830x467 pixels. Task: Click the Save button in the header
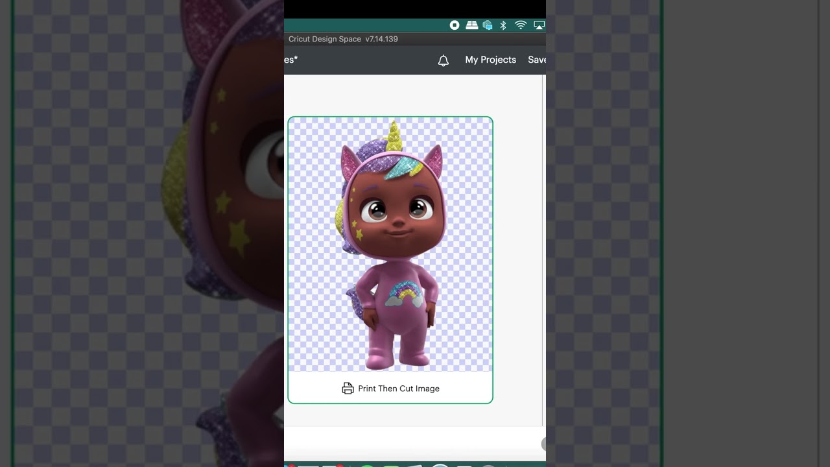pyautogui.click(x=536, y=60)
